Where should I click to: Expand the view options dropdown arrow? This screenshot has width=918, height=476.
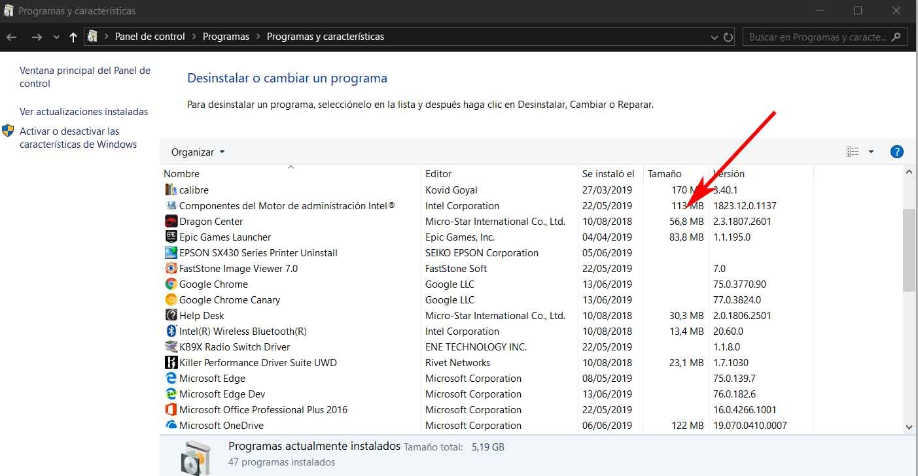click(871, 152)
